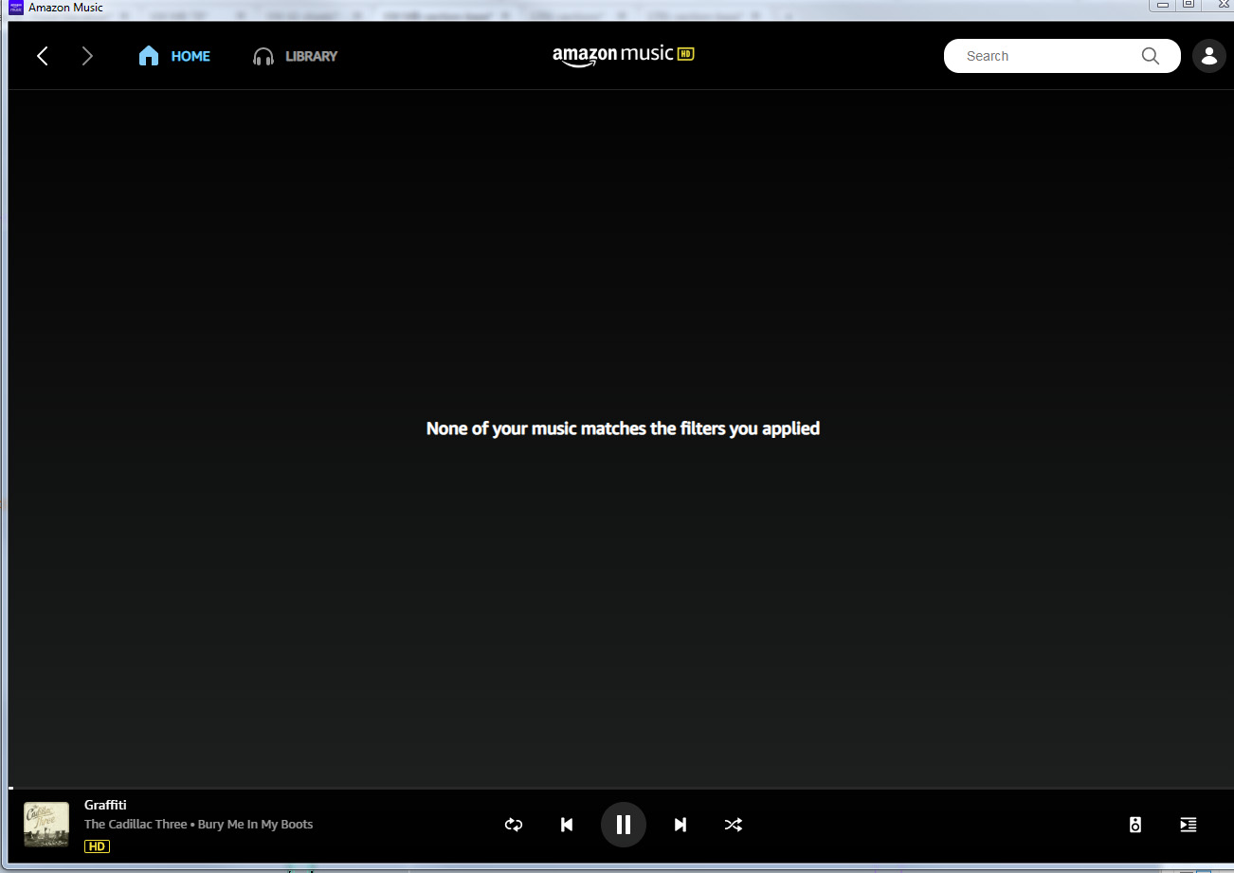Click the HD quality badge

coord(96,846)
